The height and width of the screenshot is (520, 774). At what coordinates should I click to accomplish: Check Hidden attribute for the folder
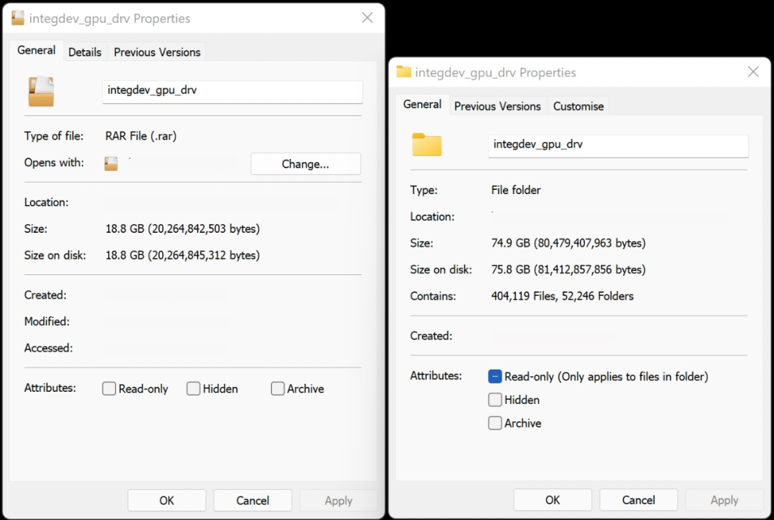(x=494, y=400)
